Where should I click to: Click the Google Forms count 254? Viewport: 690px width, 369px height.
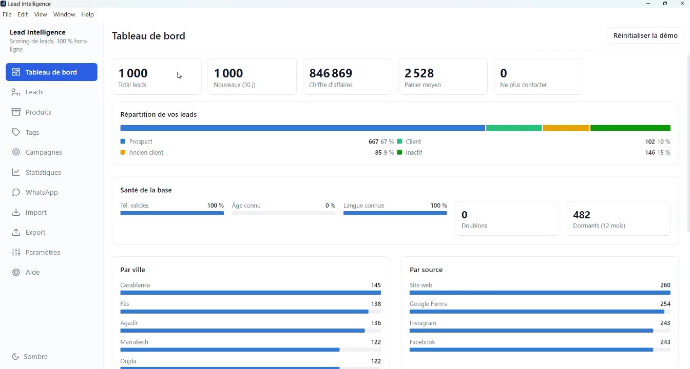[665, 304]
